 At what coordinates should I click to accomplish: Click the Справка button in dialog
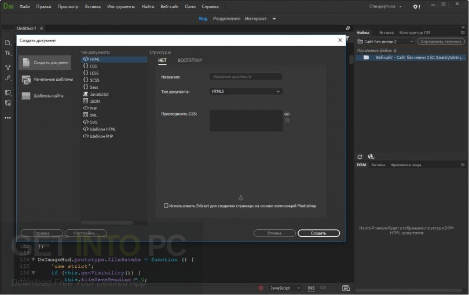(42, 233)
